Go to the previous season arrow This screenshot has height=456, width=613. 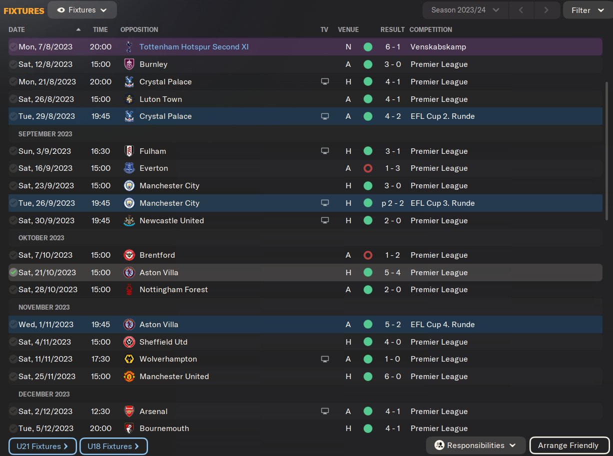[x=521, y=10]
